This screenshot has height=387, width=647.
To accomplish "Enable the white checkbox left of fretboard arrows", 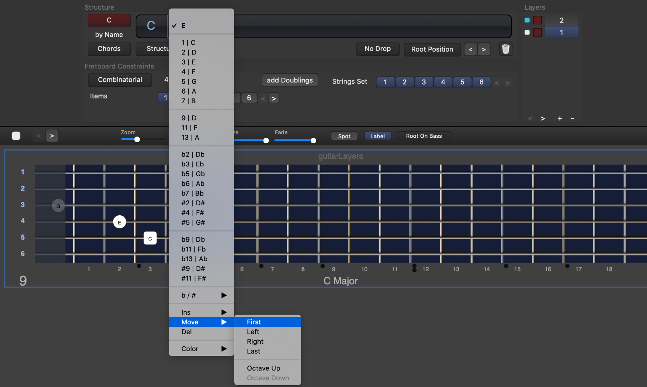I will [x=16, y=136].
